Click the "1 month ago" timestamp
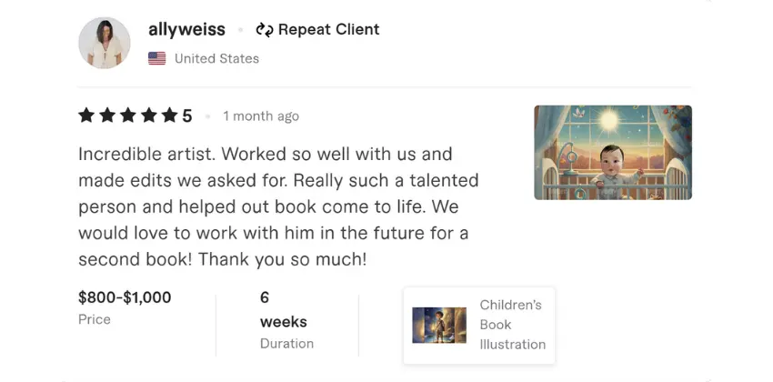This screenshot has height=382, width=773. (261, 116)
